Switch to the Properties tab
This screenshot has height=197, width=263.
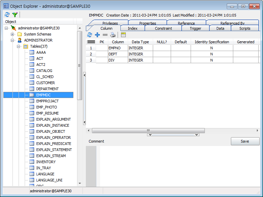[x=148, y=23]
